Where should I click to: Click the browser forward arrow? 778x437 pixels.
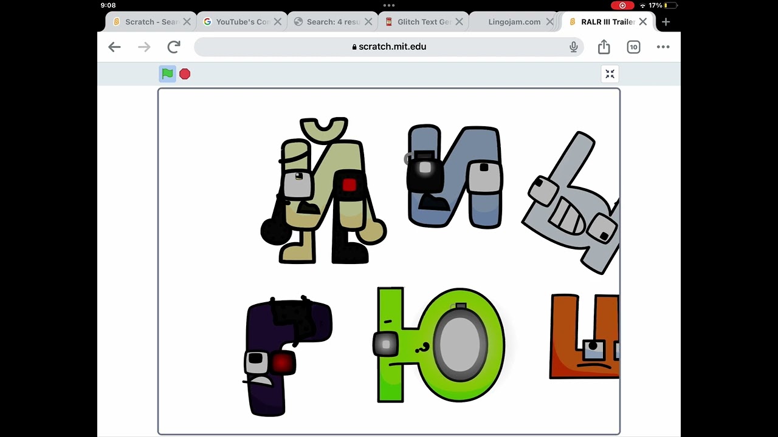coord(144,47)
